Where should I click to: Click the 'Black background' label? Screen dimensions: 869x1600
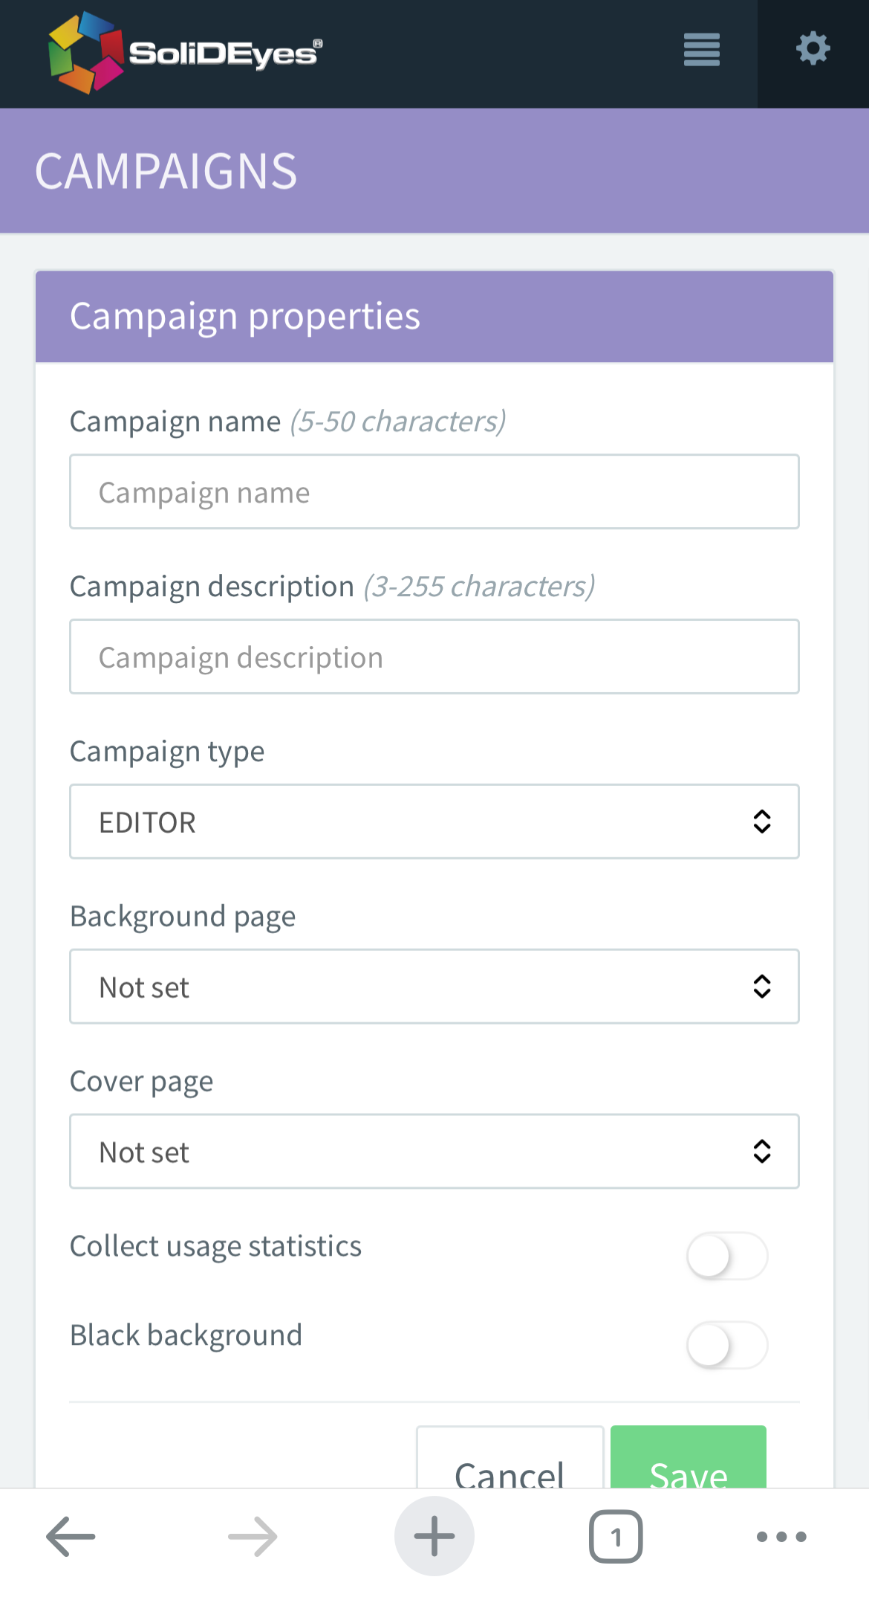[186, 1335]
